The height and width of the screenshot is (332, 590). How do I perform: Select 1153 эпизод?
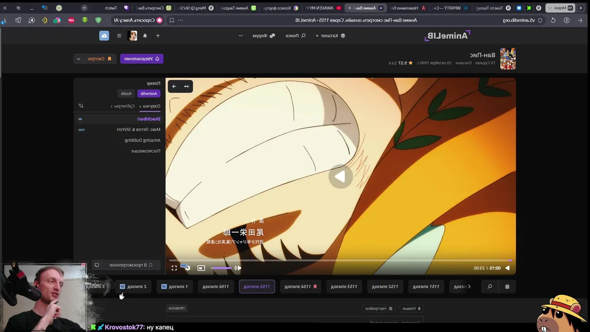(x=344, y=286)
